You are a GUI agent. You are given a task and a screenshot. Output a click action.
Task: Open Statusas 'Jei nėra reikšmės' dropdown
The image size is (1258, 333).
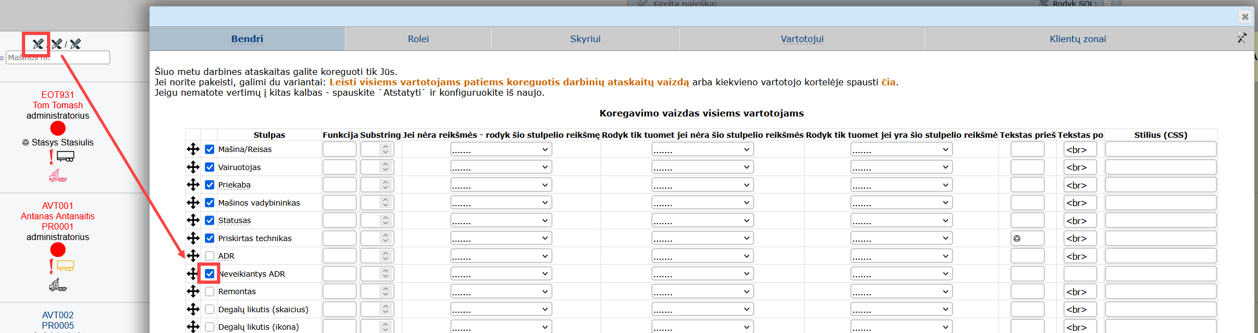[501, 220]
